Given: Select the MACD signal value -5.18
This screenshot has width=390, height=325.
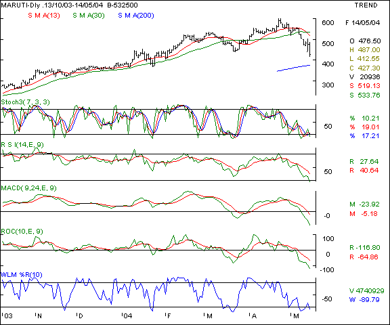Looking at the screenshot, I should click(370, 213).
